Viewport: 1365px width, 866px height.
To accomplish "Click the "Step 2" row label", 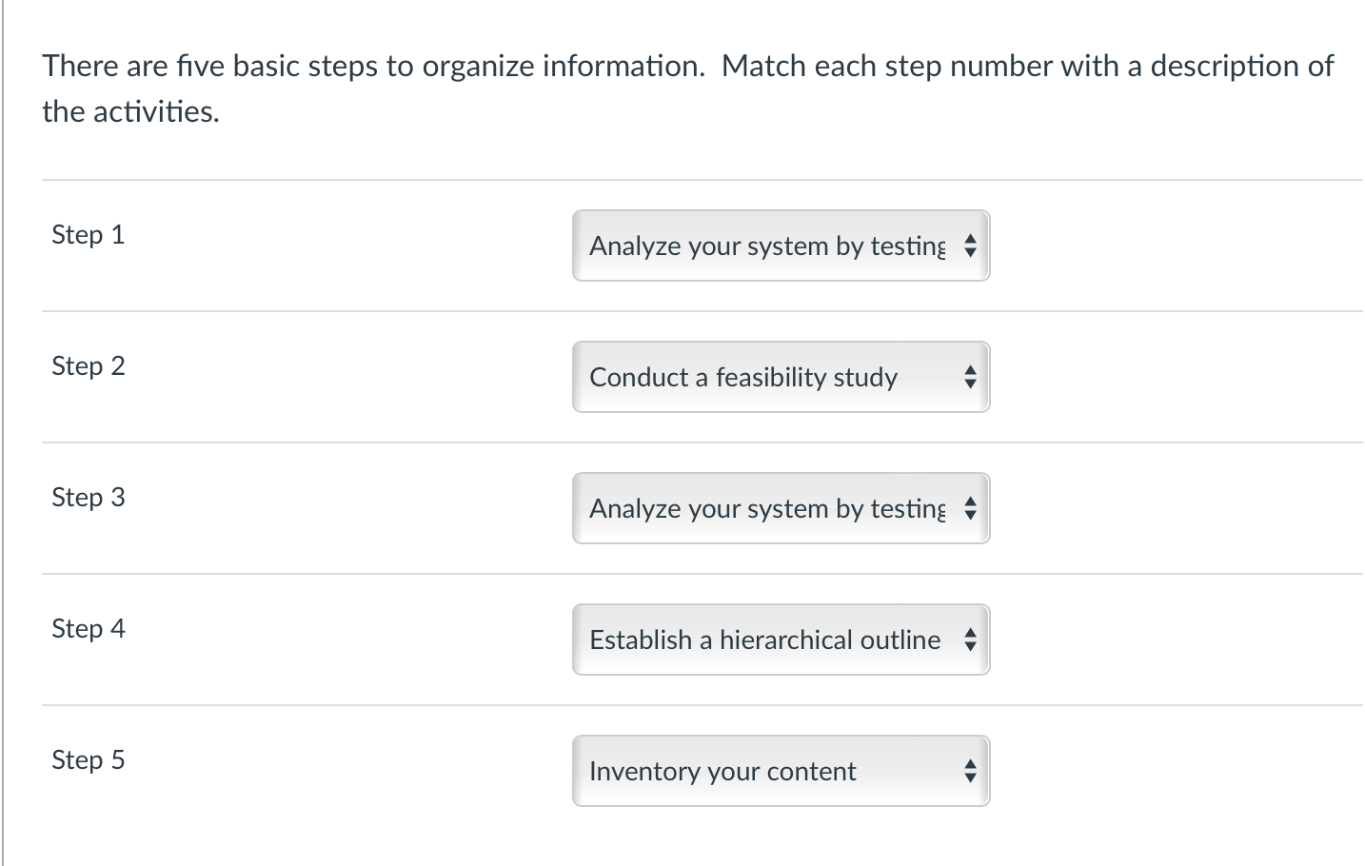I will click(x=89, y=366).
